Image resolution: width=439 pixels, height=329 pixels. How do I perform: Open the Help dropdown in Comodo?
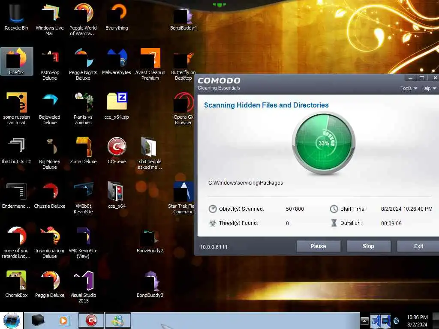[x=428, y=88]
